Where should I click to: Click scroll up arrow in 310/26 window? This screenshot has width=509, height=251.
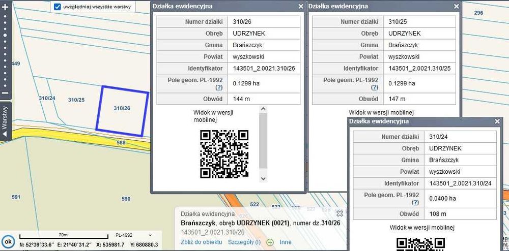(x=263, y=109)
